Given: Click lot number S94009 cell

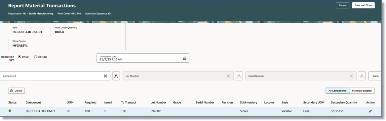Looking at the screenshot, I should pyautogui.click(x=156, y=111).
